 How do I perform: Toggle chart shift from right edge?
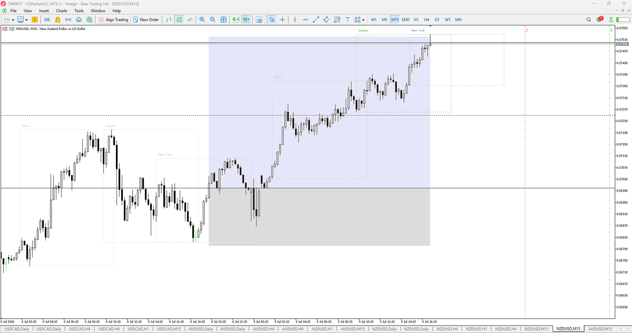tap(246, 19)
